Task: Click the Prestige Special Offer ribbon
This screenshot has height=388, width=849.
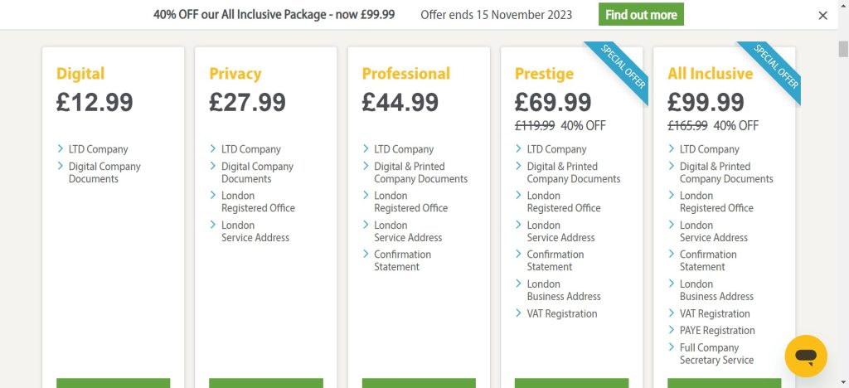Action: point(619,71)
